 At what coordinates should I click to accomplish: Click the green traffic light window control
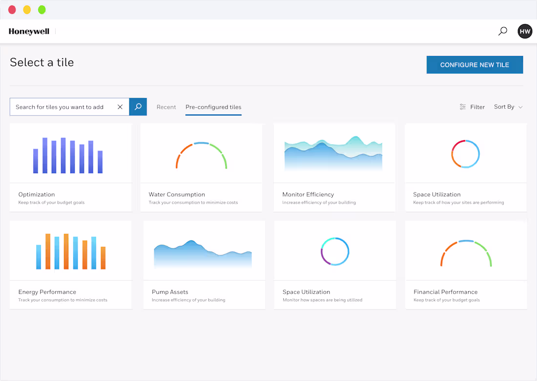tap(42, 9)
